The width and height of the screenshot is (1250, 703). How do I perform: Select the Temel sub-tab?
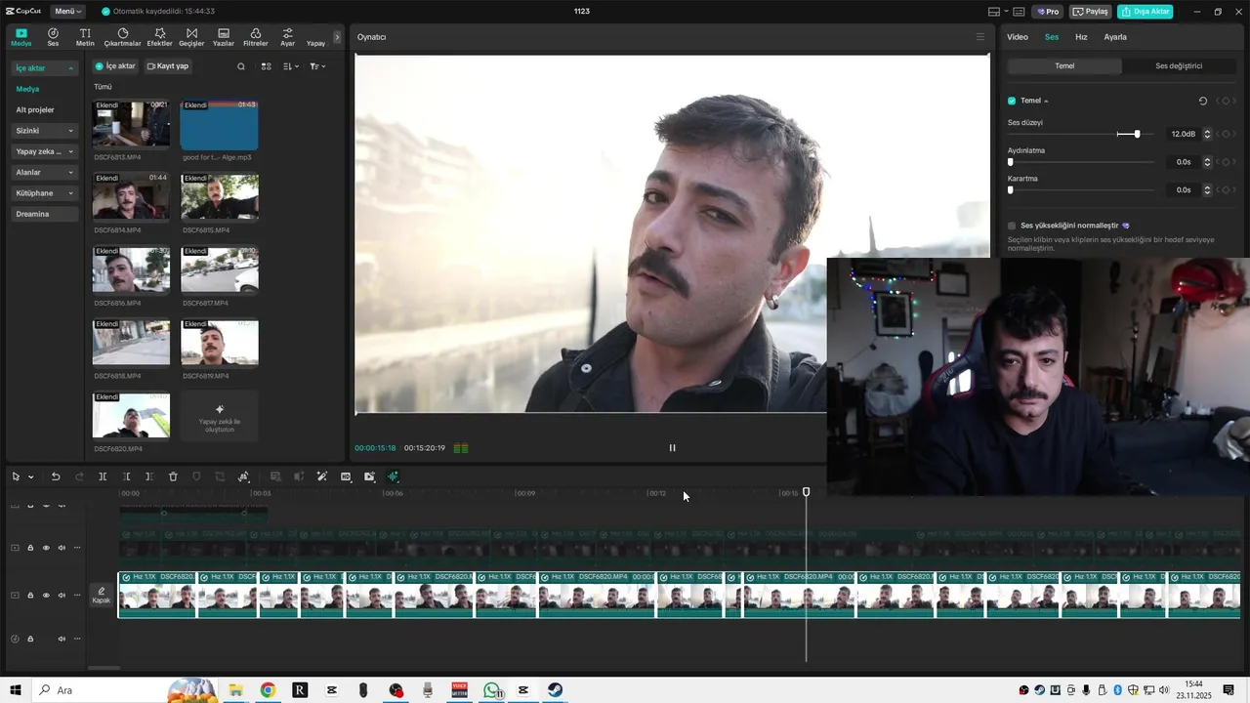click(1064, 66)
